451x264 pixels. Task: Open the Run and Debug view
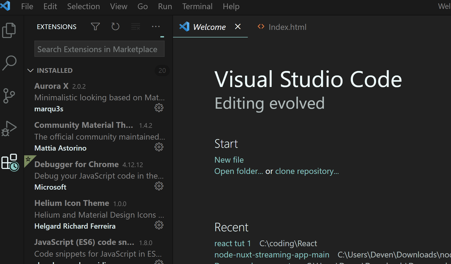coord(9,129)
